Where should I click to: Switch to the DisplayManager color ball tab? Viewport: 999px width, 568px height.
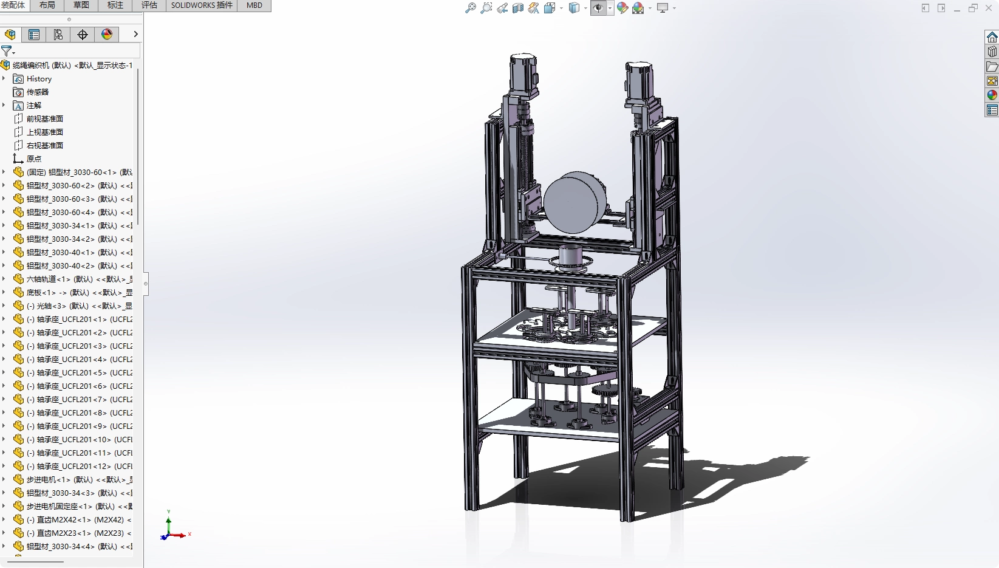[x=107, y=35]
